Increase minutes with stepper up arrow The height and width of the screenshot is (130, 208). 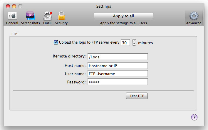[x=134, y=41]
